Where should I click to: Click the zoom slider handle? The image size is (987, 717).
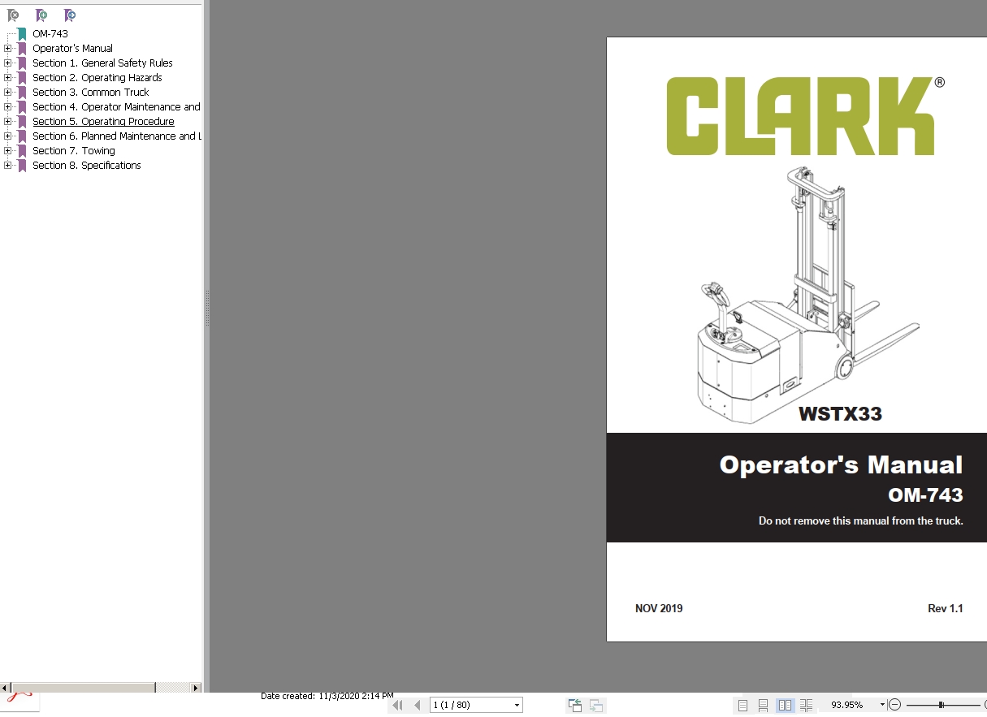941,705
